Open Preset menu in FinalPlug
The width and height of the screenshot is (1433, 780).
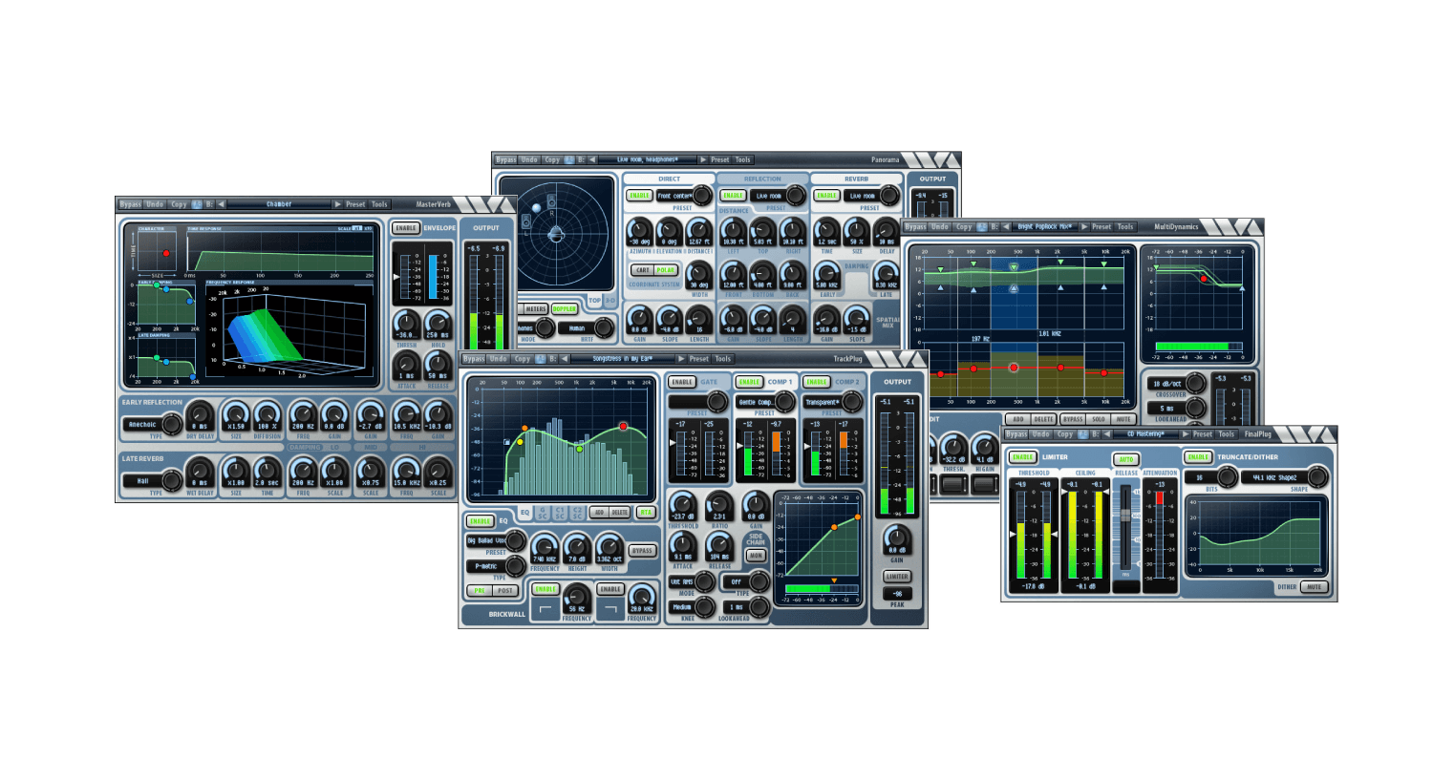click(x=1203, y=434)
